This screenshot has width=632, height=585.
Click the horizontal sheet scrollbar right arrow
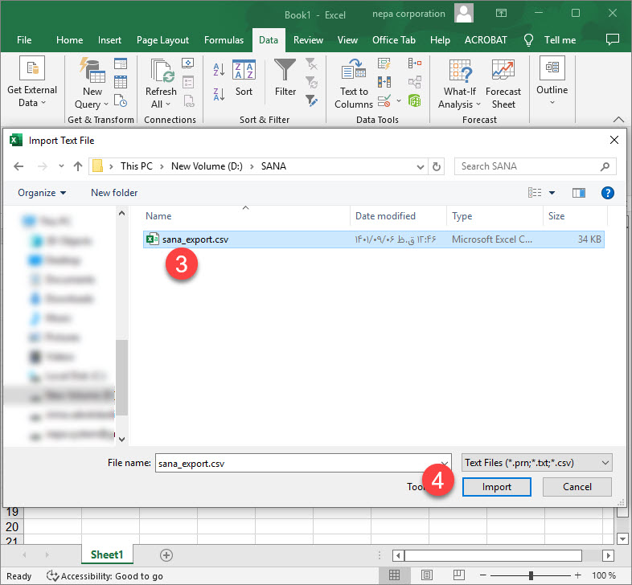pyautogui.click(x=608, y=555)
